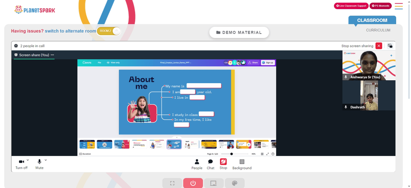Click the mic icon beside Aishwarya Sr
The image size is (411, 188).
(346, 77)
